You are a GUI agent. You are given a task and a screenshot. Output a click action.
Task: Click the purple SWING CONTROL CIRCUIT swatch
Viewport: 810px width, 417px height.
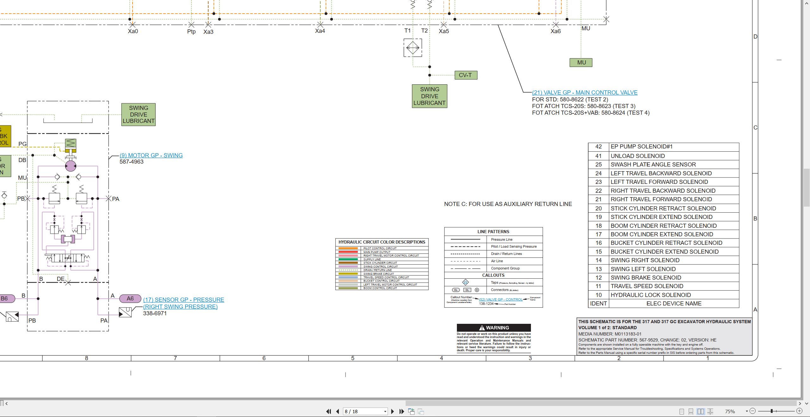(x=348, y=267)
